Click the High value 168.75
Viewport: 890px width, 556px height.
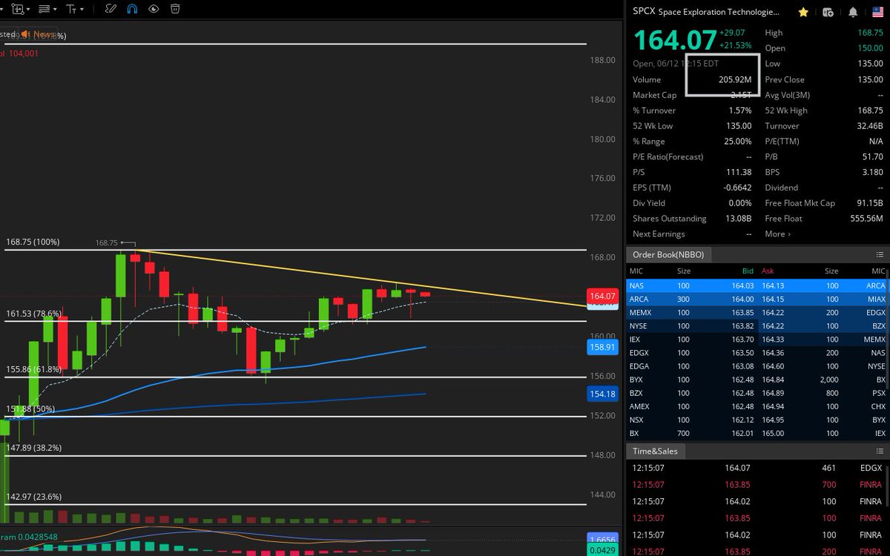(871, 33)
